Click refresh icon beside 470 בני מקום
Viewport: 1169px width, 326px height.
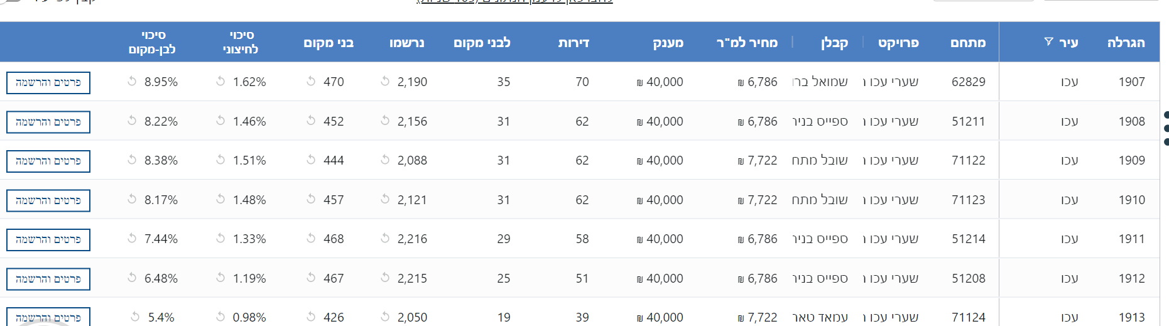click(311, 81)
